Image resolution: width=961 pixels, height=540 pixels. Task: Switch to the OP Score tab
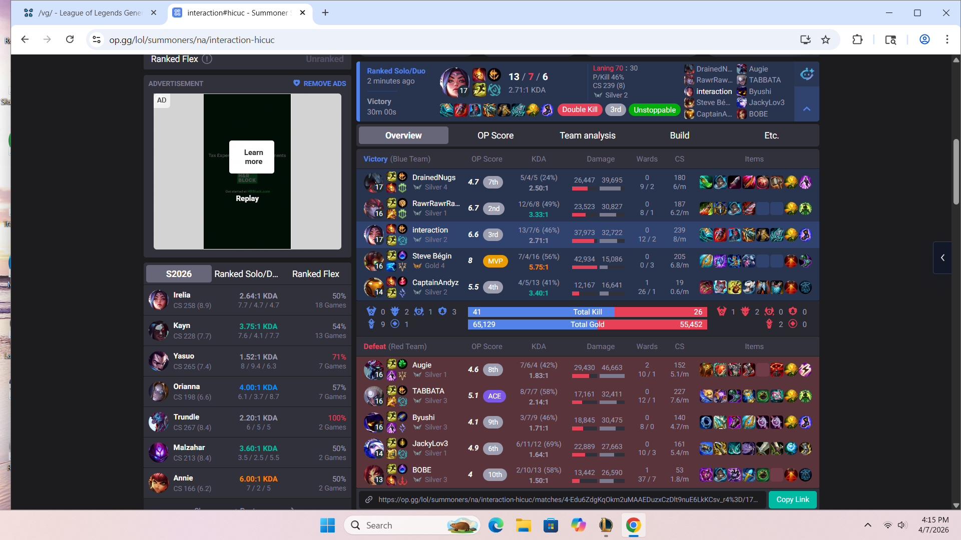[x=495, y=135]
